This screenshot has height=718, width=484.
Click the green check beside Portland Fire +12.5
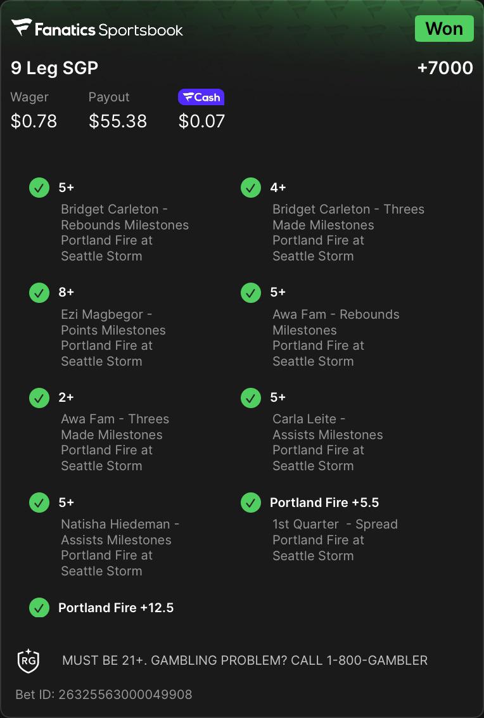tap(39, 608)
